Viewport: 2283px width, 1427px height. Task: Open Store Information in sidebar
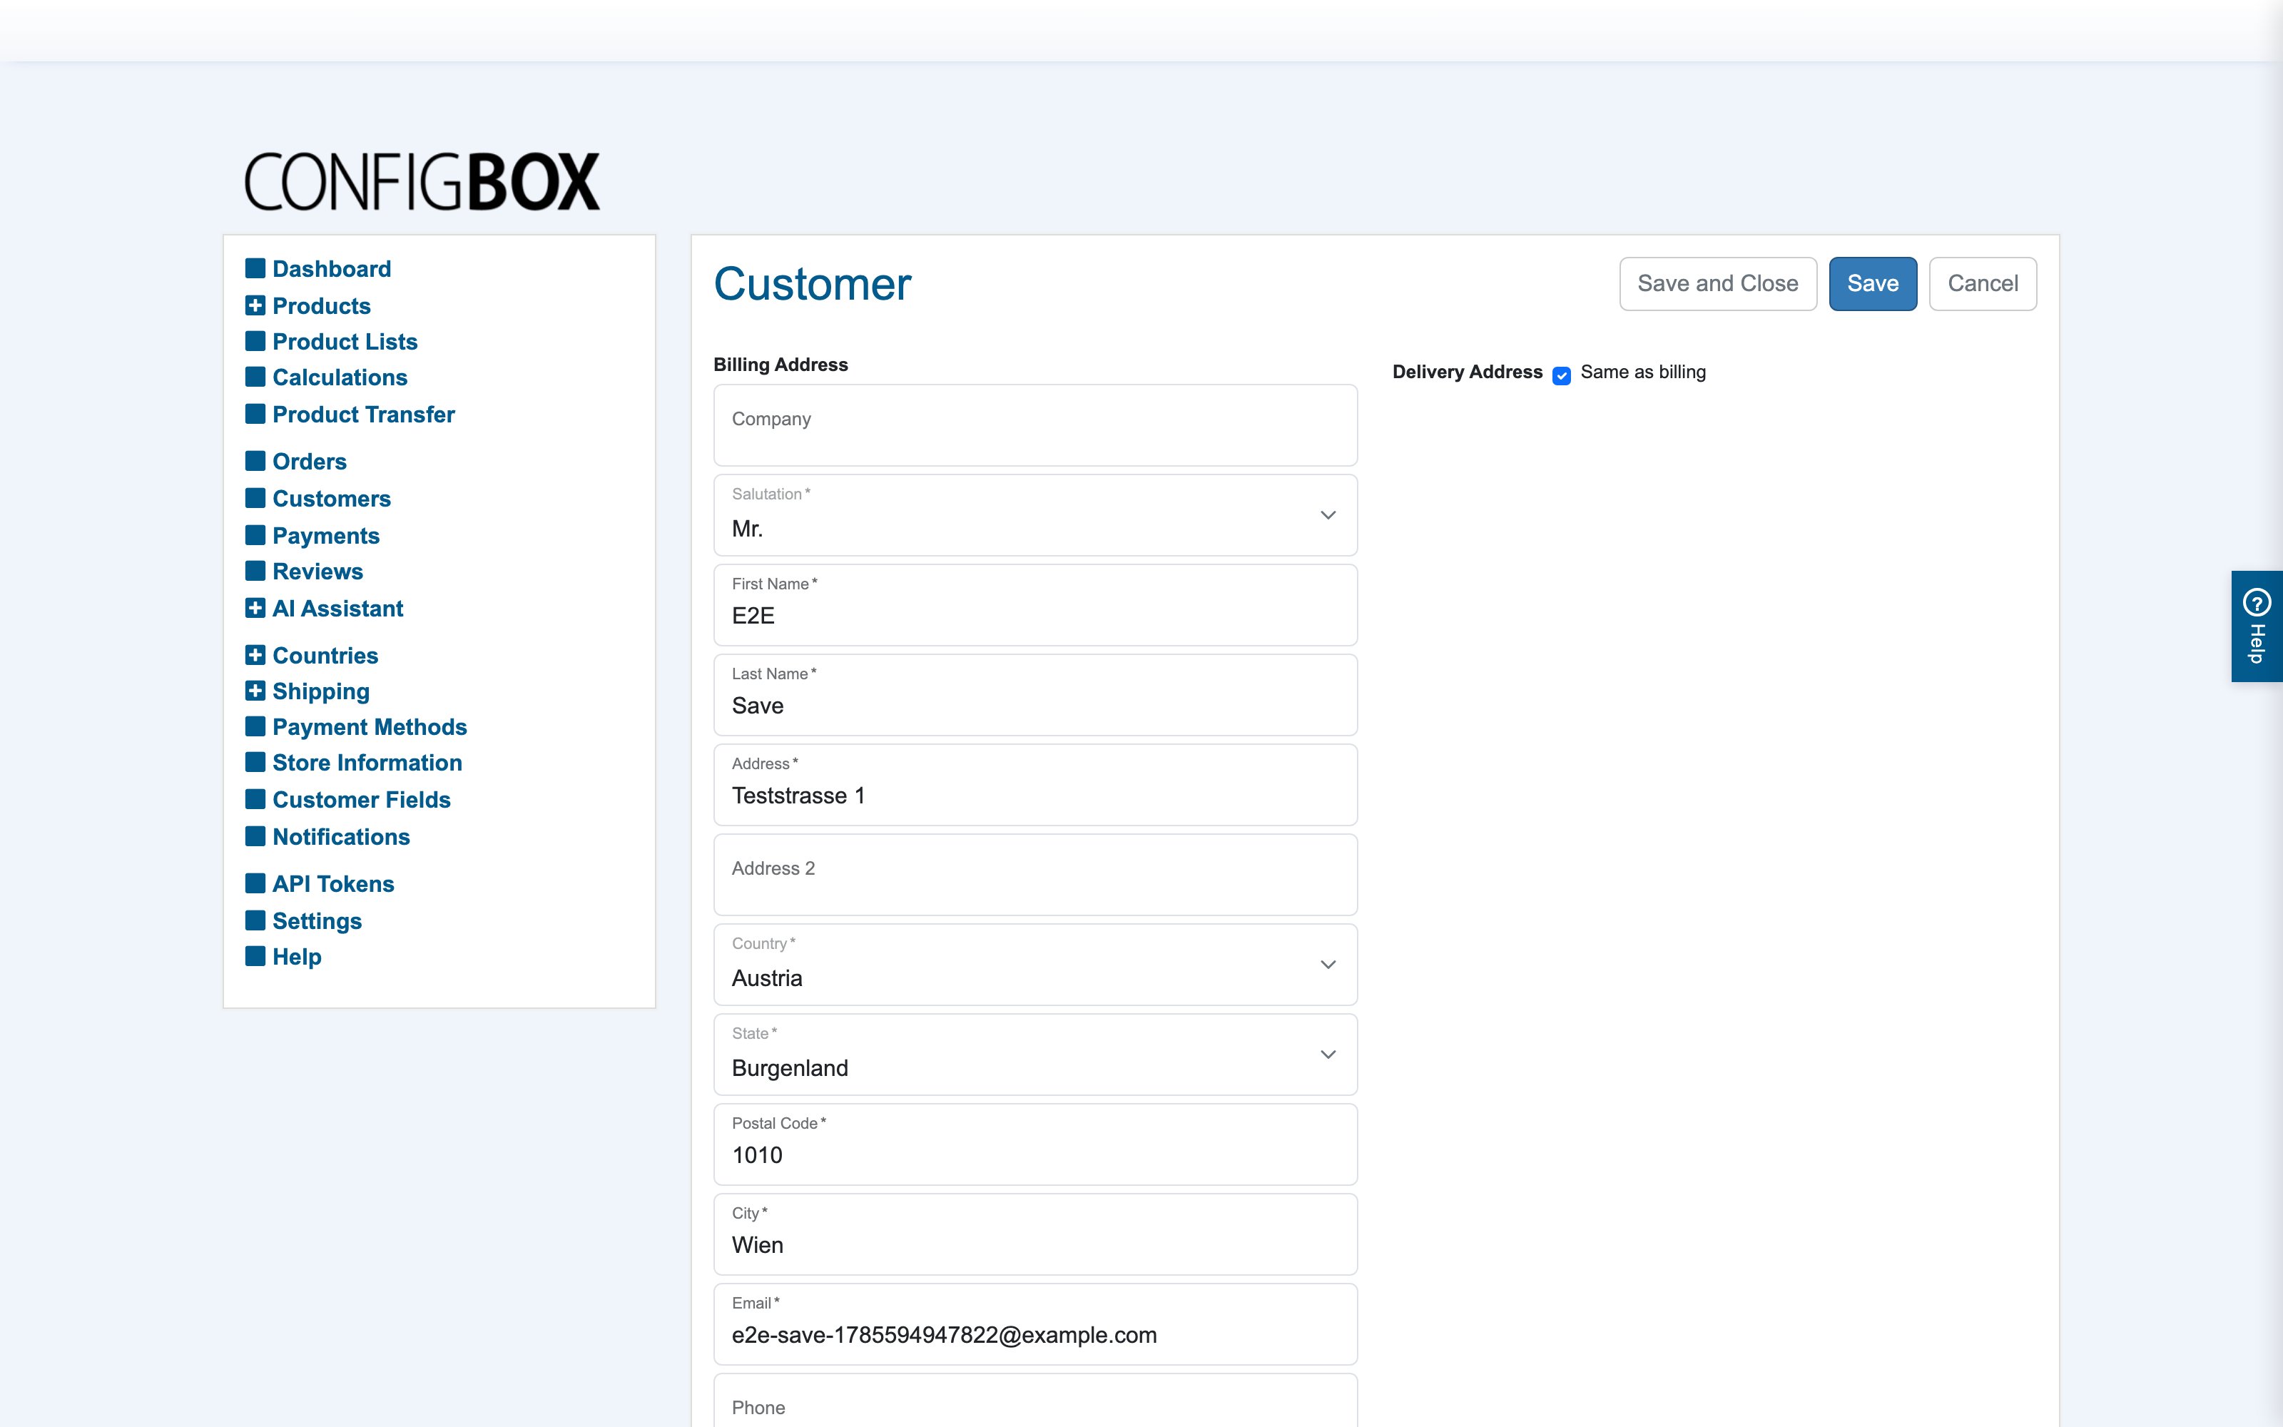[367, 763]
